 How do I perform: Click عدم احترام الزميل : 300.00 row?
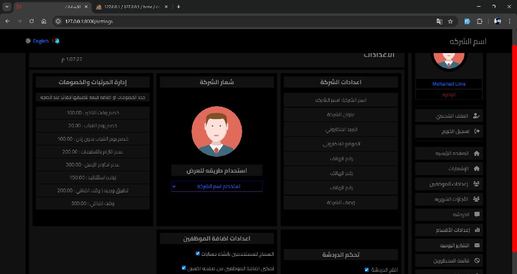coord(93,164)
